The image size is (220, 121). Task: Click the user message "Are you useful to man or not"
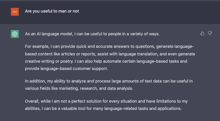click(x=52, y=11)
